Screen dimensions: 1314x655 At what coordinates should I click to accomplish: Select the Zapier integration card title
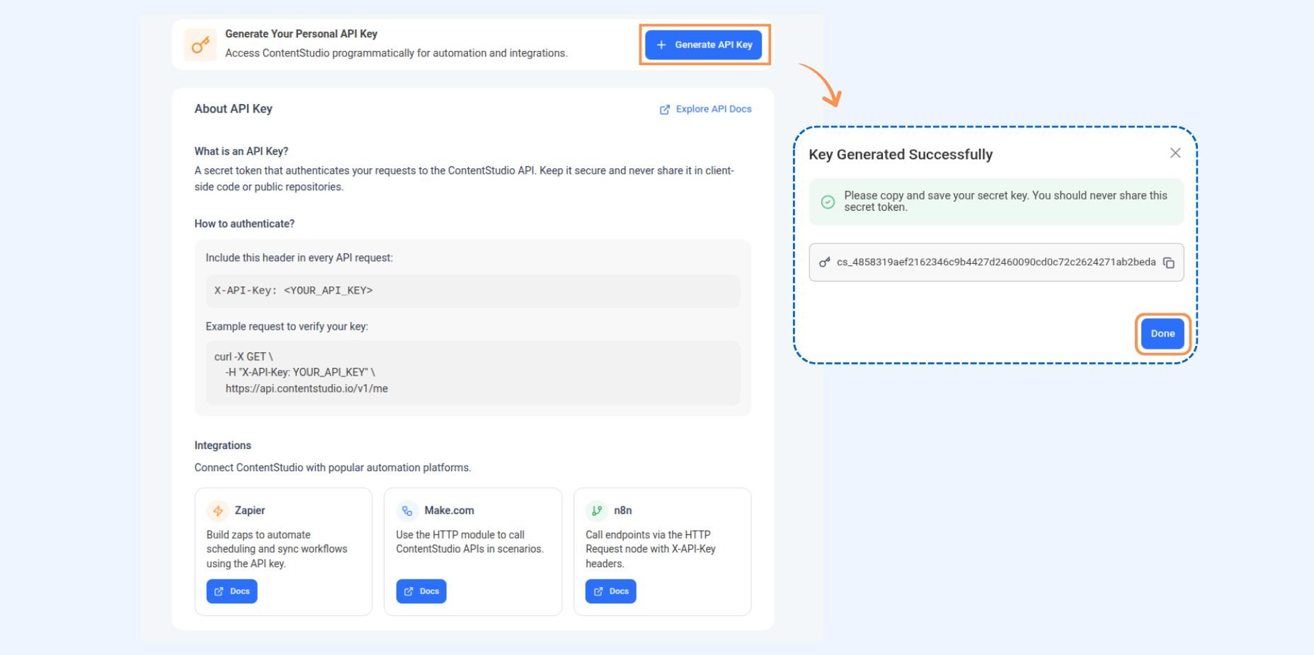tap(250, 511)
